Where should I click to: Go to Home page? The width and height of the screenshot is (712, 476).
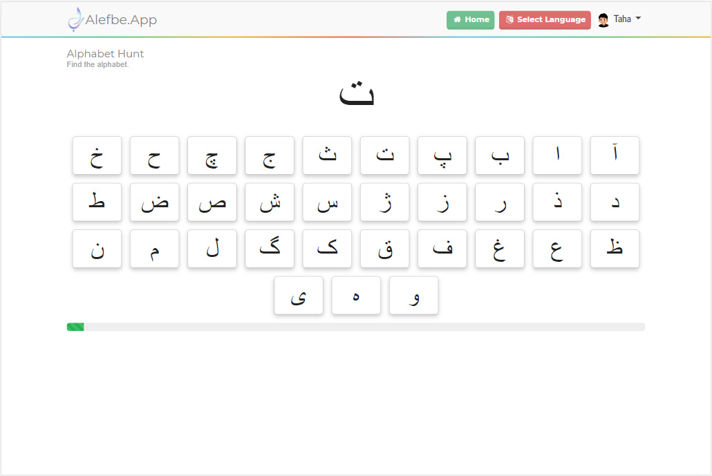(471, 20)
